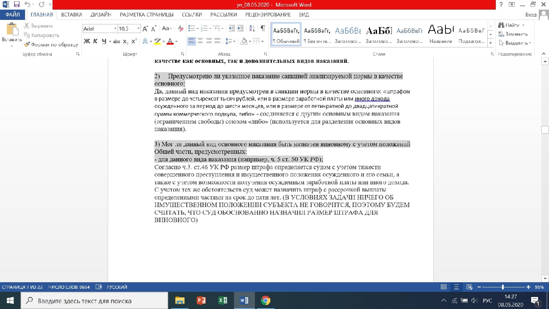Screen dimensions: 549x309
Task: Decrease font size with the small A icon
Action: pyautogui.click(x=153, y=28)
